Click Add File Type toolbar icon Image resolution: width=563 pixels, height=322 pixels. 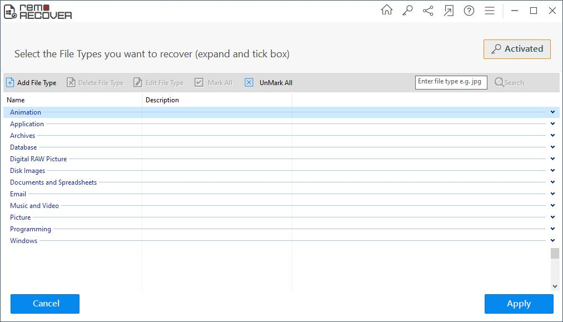coord(10,83)
